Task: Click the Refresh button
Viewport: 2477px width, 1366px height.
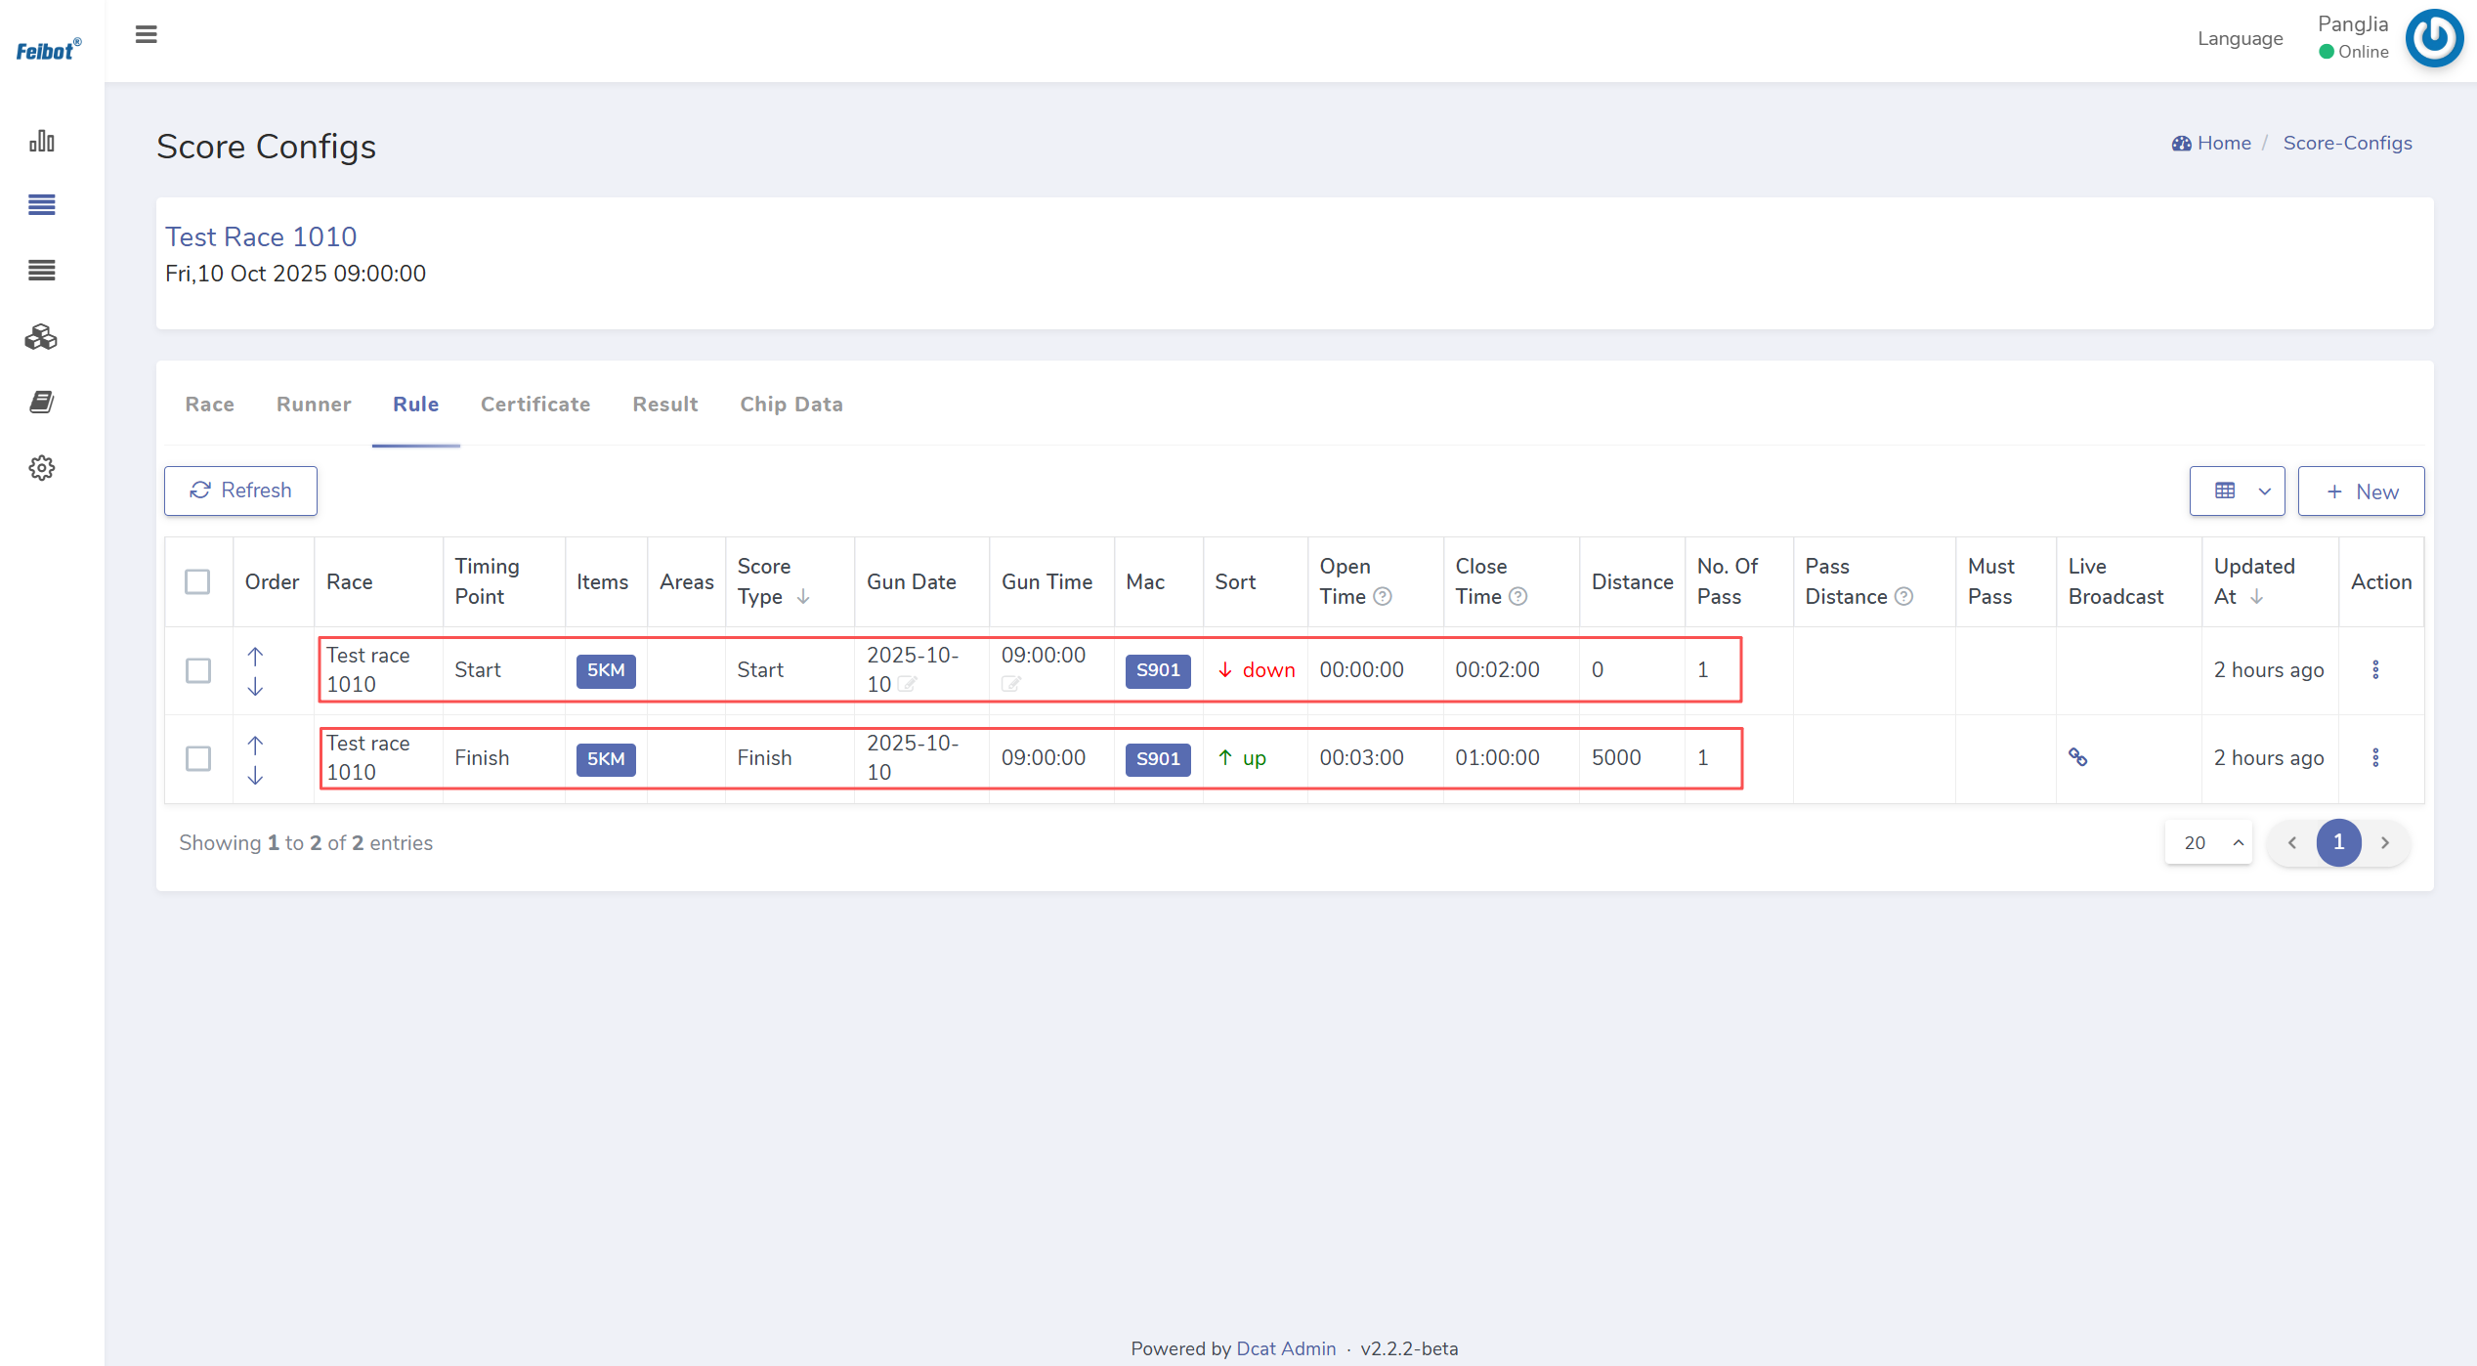Action: [240, 491]
